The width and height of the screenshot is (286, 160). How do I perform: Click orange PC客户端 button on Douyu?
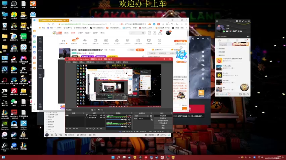tap(181, 41)
